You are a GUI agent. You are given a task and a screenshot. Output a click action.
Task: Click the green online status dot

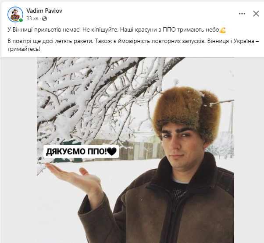point(21,20)
